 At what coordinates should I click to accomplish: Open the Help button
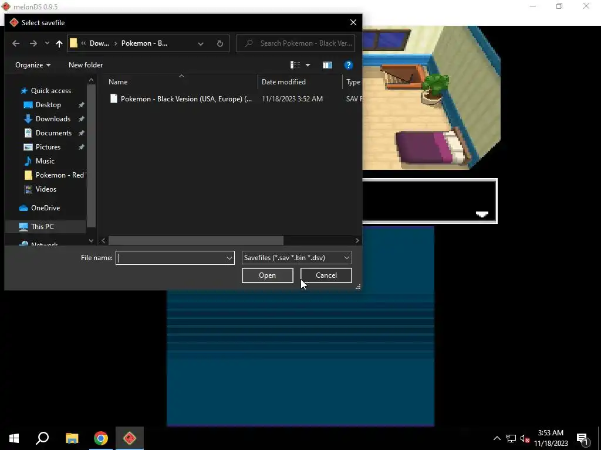click(348, 65)
